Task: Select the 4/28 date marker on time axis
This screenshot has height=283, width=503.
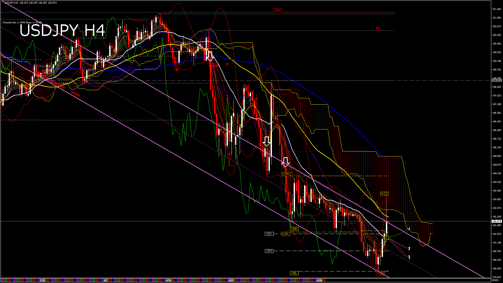Action: tap(319, 280)
